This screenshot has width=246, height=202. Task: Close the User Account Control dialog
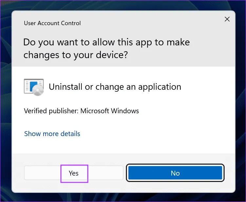[x=227, y=20]
